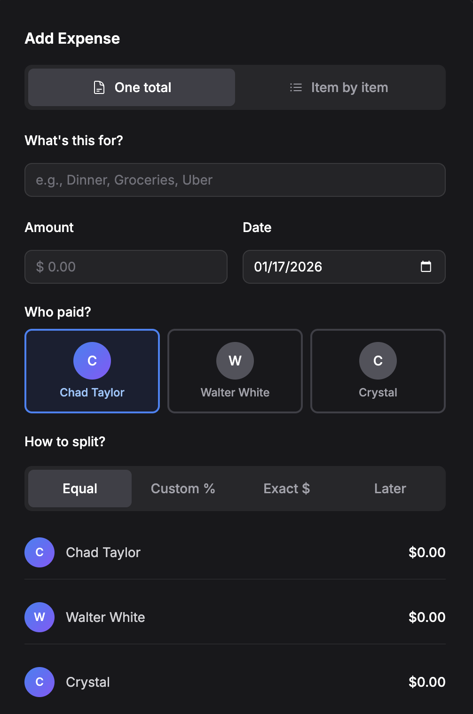The height and width of the screenshot is (714, 473).
Task: Click Walter White's avatar in the split list
Action: coord(39,617)
